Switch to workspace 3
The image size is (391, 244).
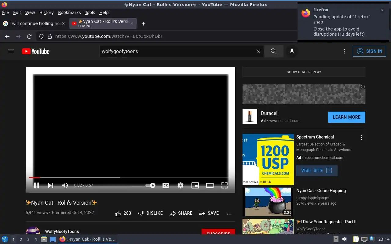coord(28,239)
